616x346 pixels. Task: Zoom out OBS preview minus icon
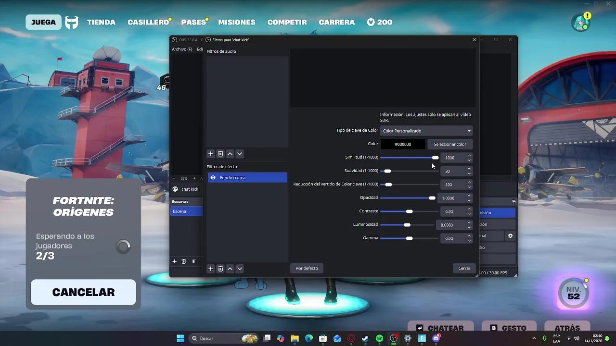[x=174, y=178]
